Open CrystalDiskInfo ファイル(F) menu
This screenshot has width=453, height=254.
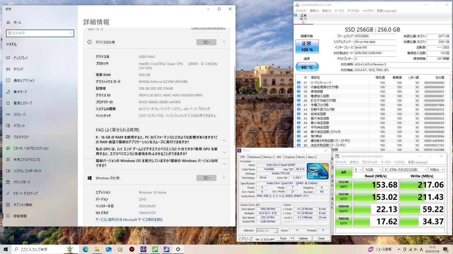pos(301,11)
